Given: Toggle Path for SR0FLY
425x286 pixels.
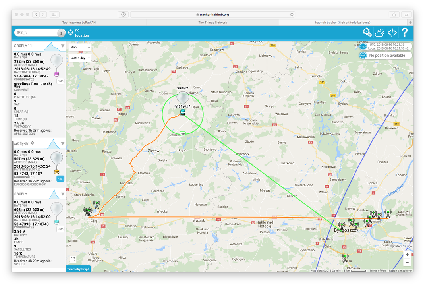Looking at the screenshot, I should tap(60, 229).
